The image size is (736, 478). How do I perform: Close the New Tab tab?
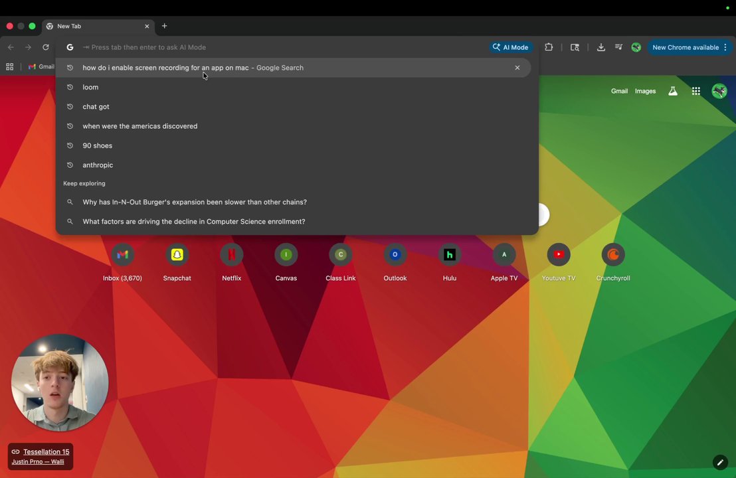pos(147,27)
